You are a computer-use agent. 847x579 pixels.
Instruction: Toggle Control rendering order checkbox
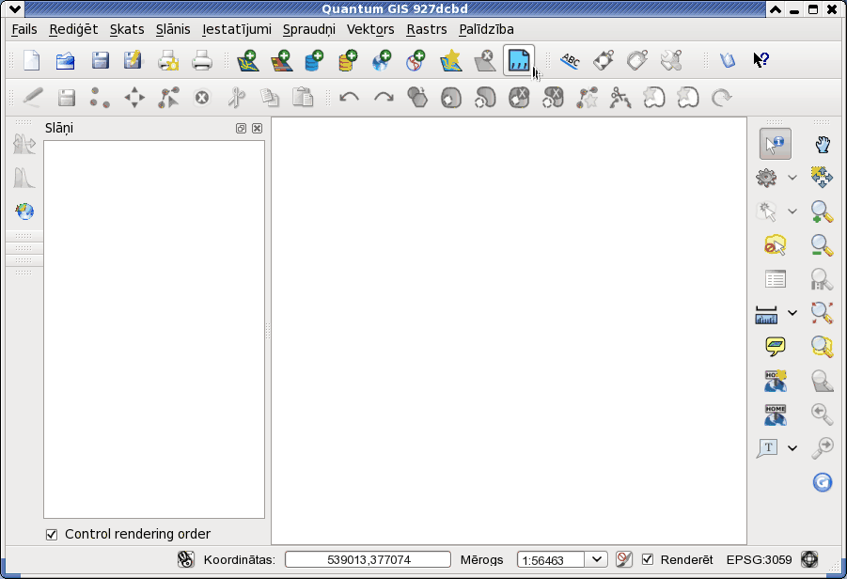coord(52,535)
